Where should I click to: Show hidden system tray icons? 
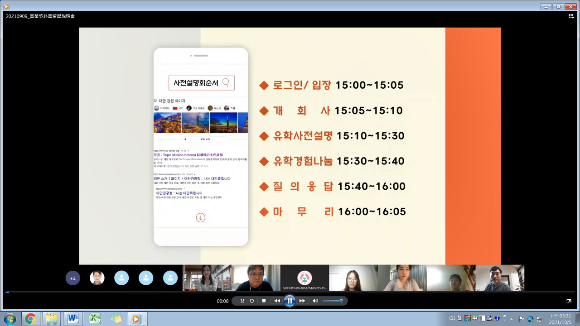click(512, 318)
